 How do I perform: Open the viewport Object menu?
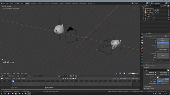coord(26,73)
